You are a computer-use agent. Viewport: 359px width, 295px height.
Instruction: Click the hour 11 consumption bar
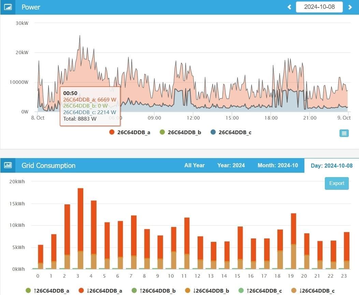(187, 243)
